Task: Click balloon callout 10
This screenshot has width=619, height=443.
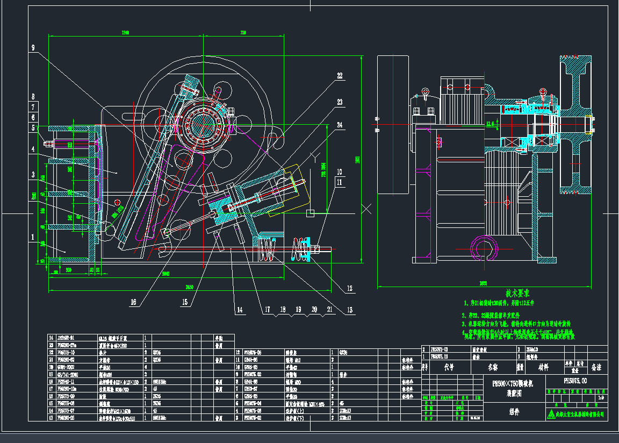Action: click(339, 170)
